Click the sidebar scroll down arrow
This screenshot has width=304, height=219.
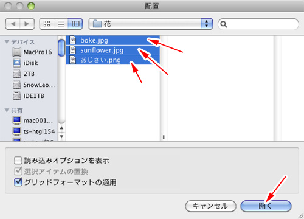[61, 137]
